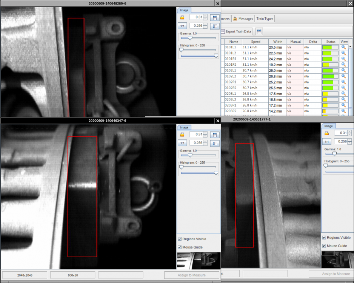Click lock icon in window 20200609-140651777-1
This screenshot has width=354, height=283.
pyautogui.click(x=327, y=133)
